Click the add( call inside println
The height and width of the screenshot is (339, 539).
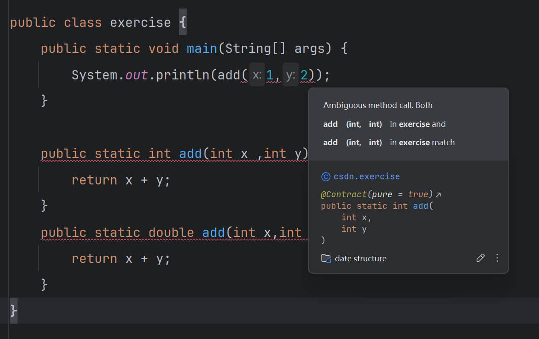coord(233,75)
